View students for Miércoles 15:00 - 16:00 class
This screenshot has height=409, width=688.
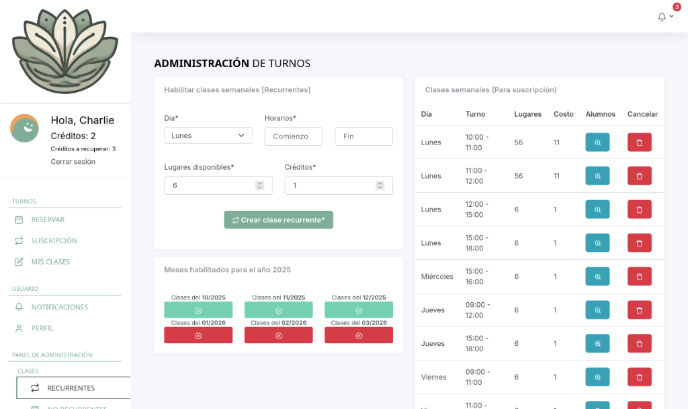click(597, 277)
